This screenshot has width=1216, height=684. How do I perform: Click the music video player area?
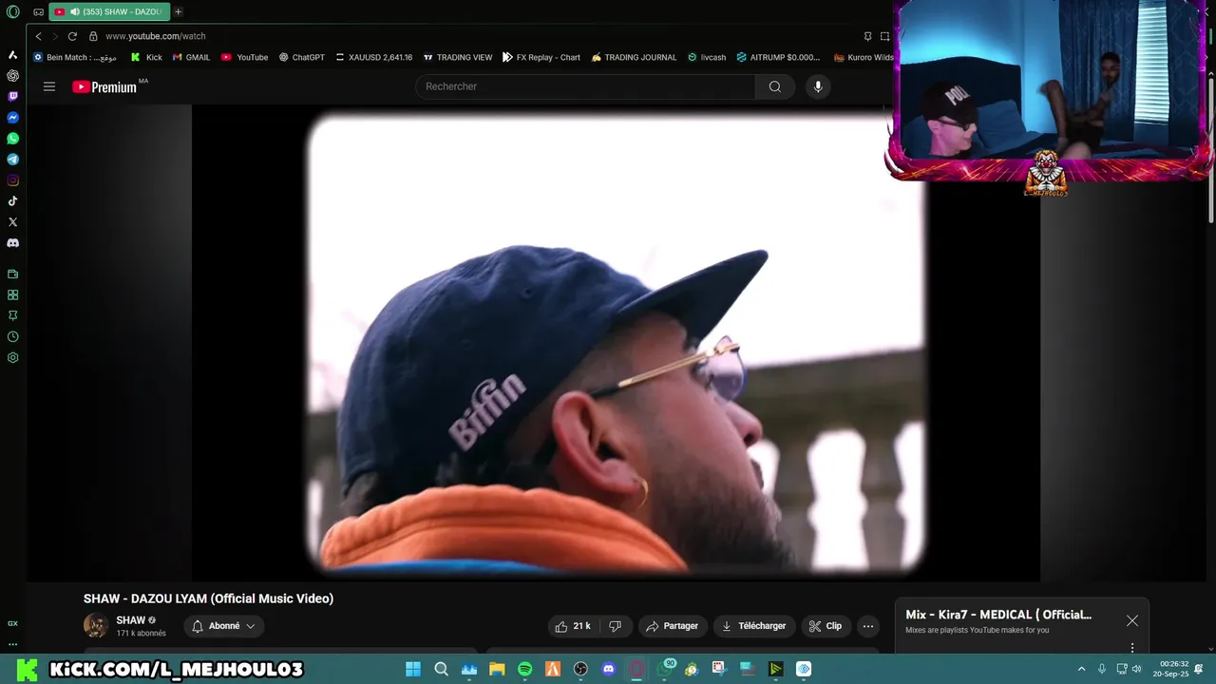[x=616, y=344]
